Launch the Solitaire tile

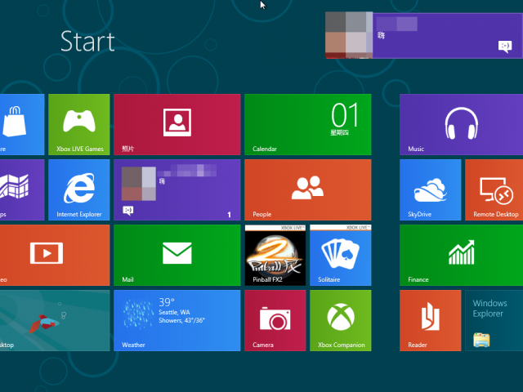coord(341,255)
